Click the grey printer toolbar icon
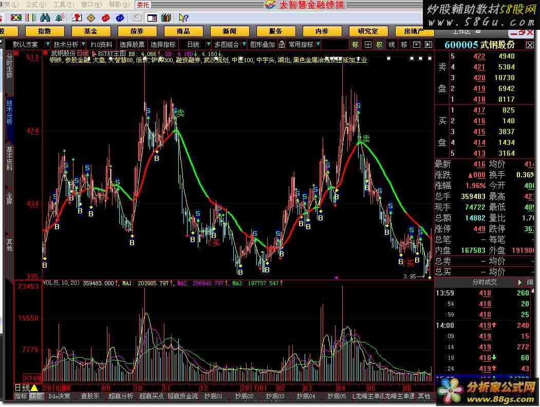This screenshot has width=540, height=407. click(x=137, y=17)
